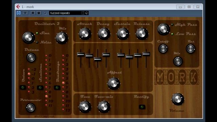Enable Write automation (W) button

[39, 13]
